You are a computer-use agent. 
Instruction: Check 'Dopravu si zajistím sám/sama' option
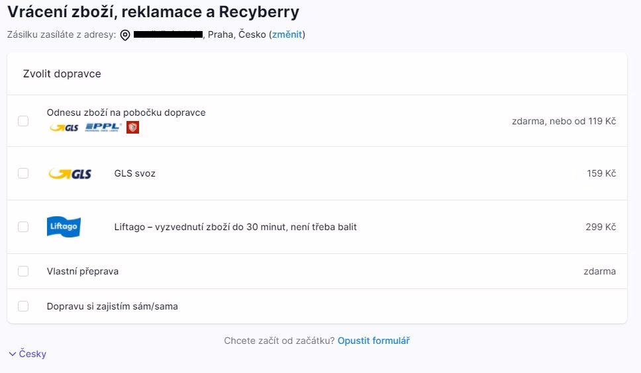(x=23, y=306)
